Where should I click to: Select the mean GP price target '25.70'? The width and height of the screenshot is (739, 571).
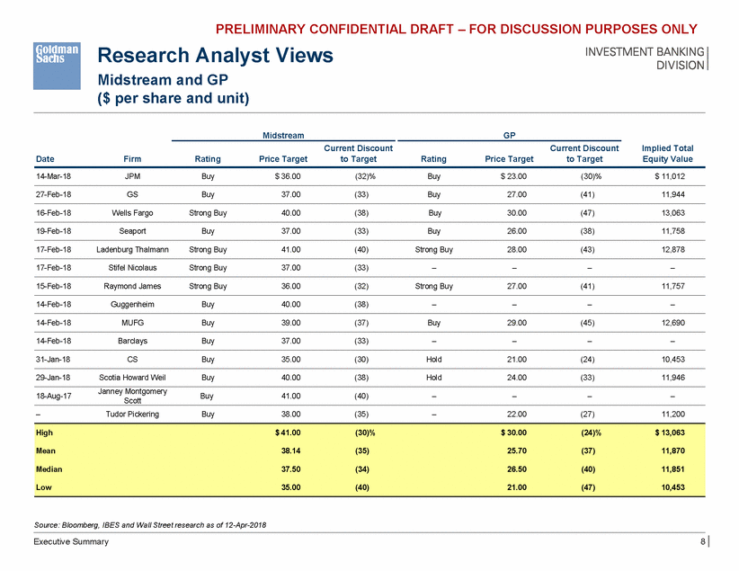tap(517, 451)
